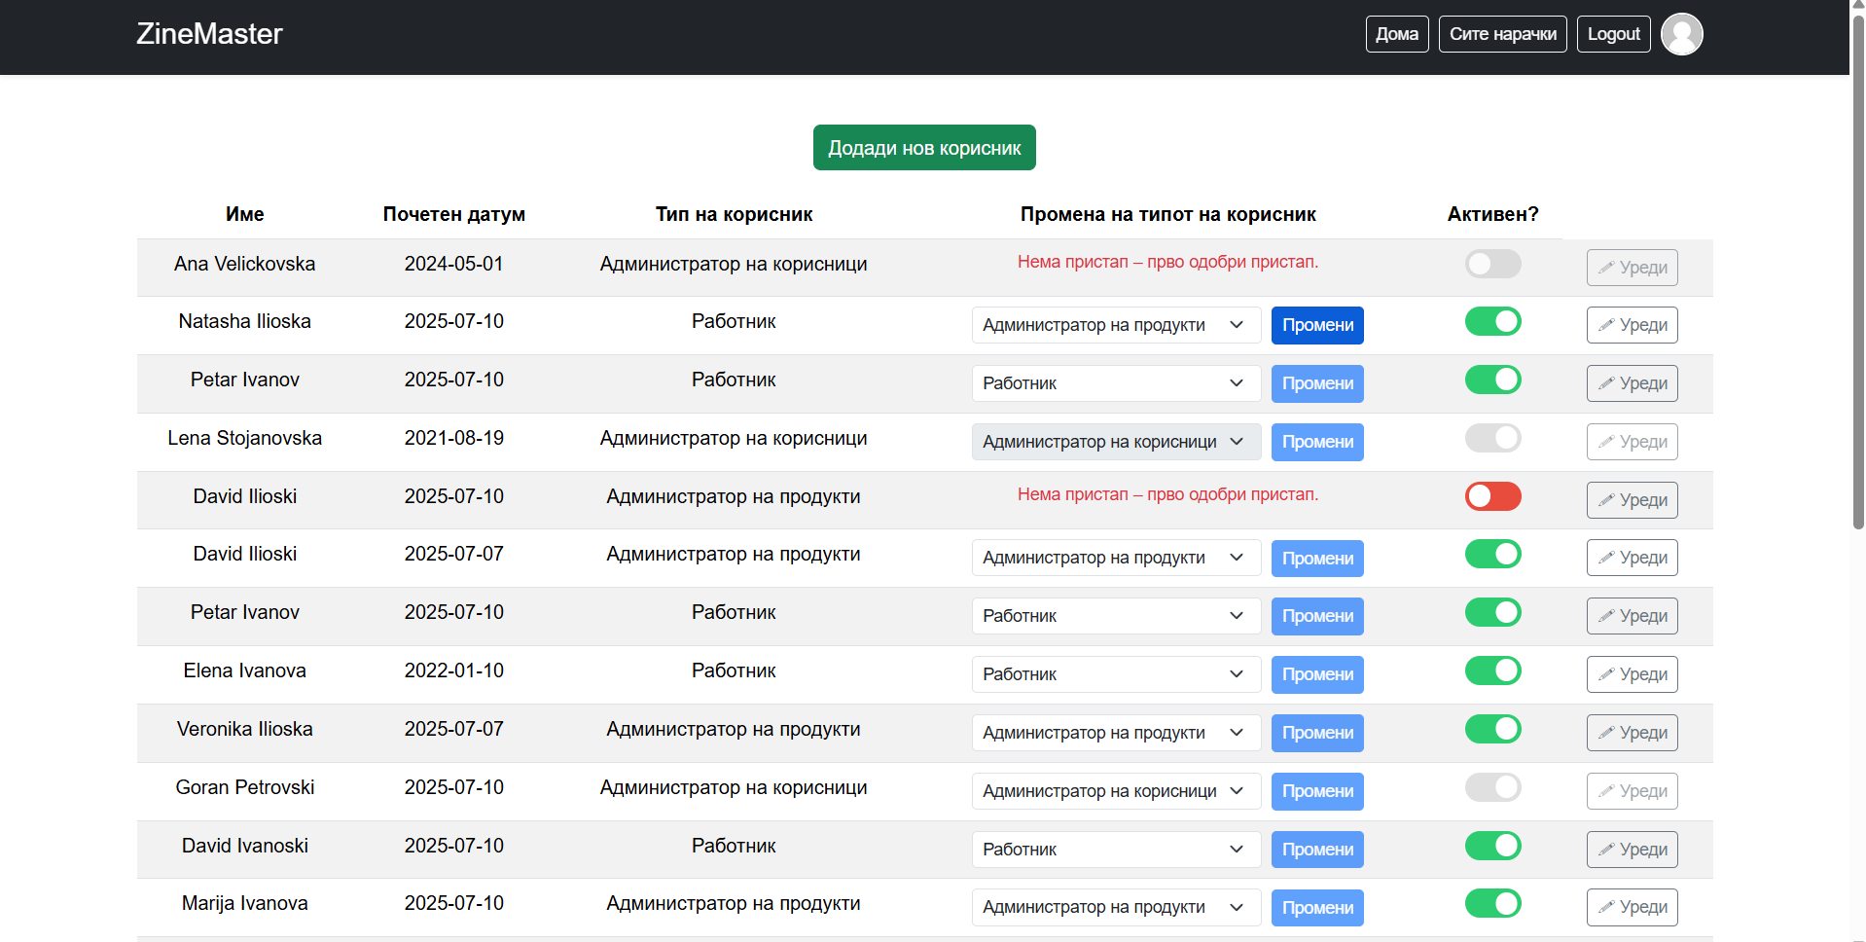The width and height of the screenshot is (1866, 942).
Task: Go to the Дома navigation item
Action: click(1396, 34)
